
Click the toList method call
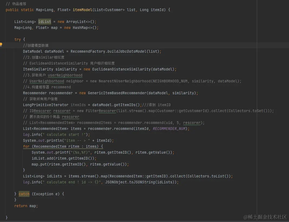(x=218, y=176)
